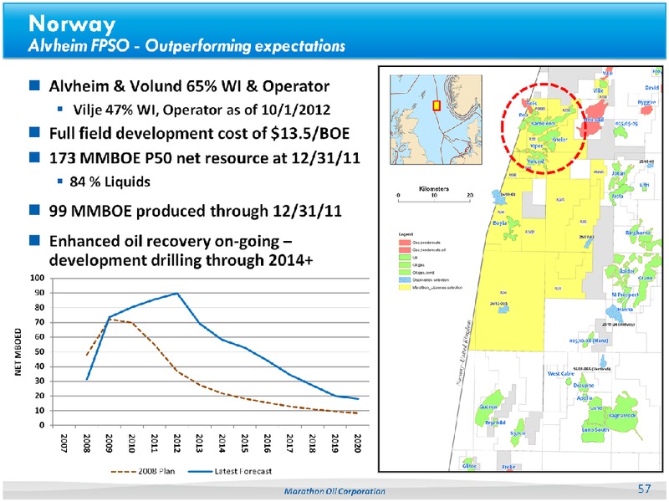Screen dimensions: 669x502
Task: Click the "2012" label on the chart x-axis
Action: coord(176,443)
